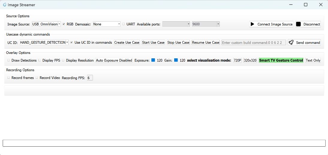Click the blue Gain slider handle
The image size is (328, 155).
176,60
